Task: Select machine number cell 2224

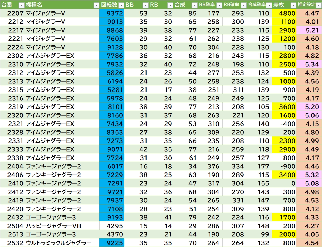Action: [x=13, y=47]
